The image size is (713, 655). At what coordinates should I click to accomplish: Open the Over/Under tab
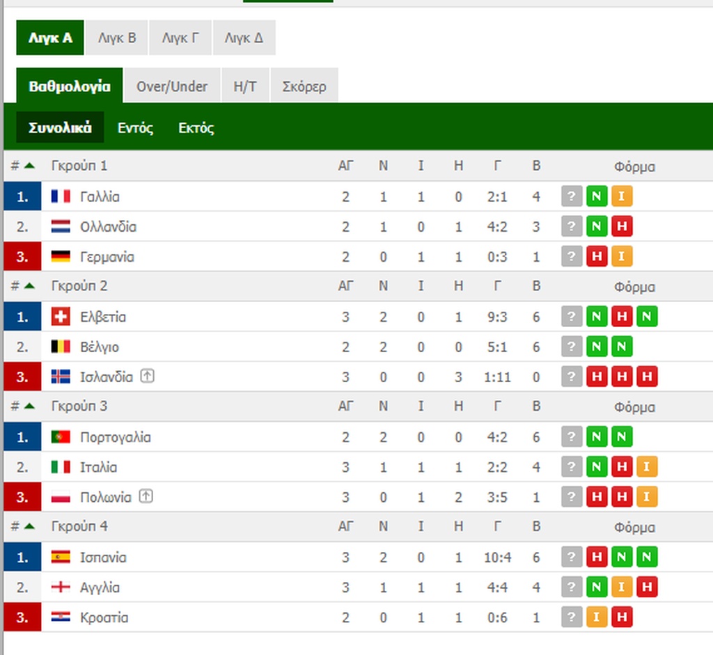click(x=172, y=86)
